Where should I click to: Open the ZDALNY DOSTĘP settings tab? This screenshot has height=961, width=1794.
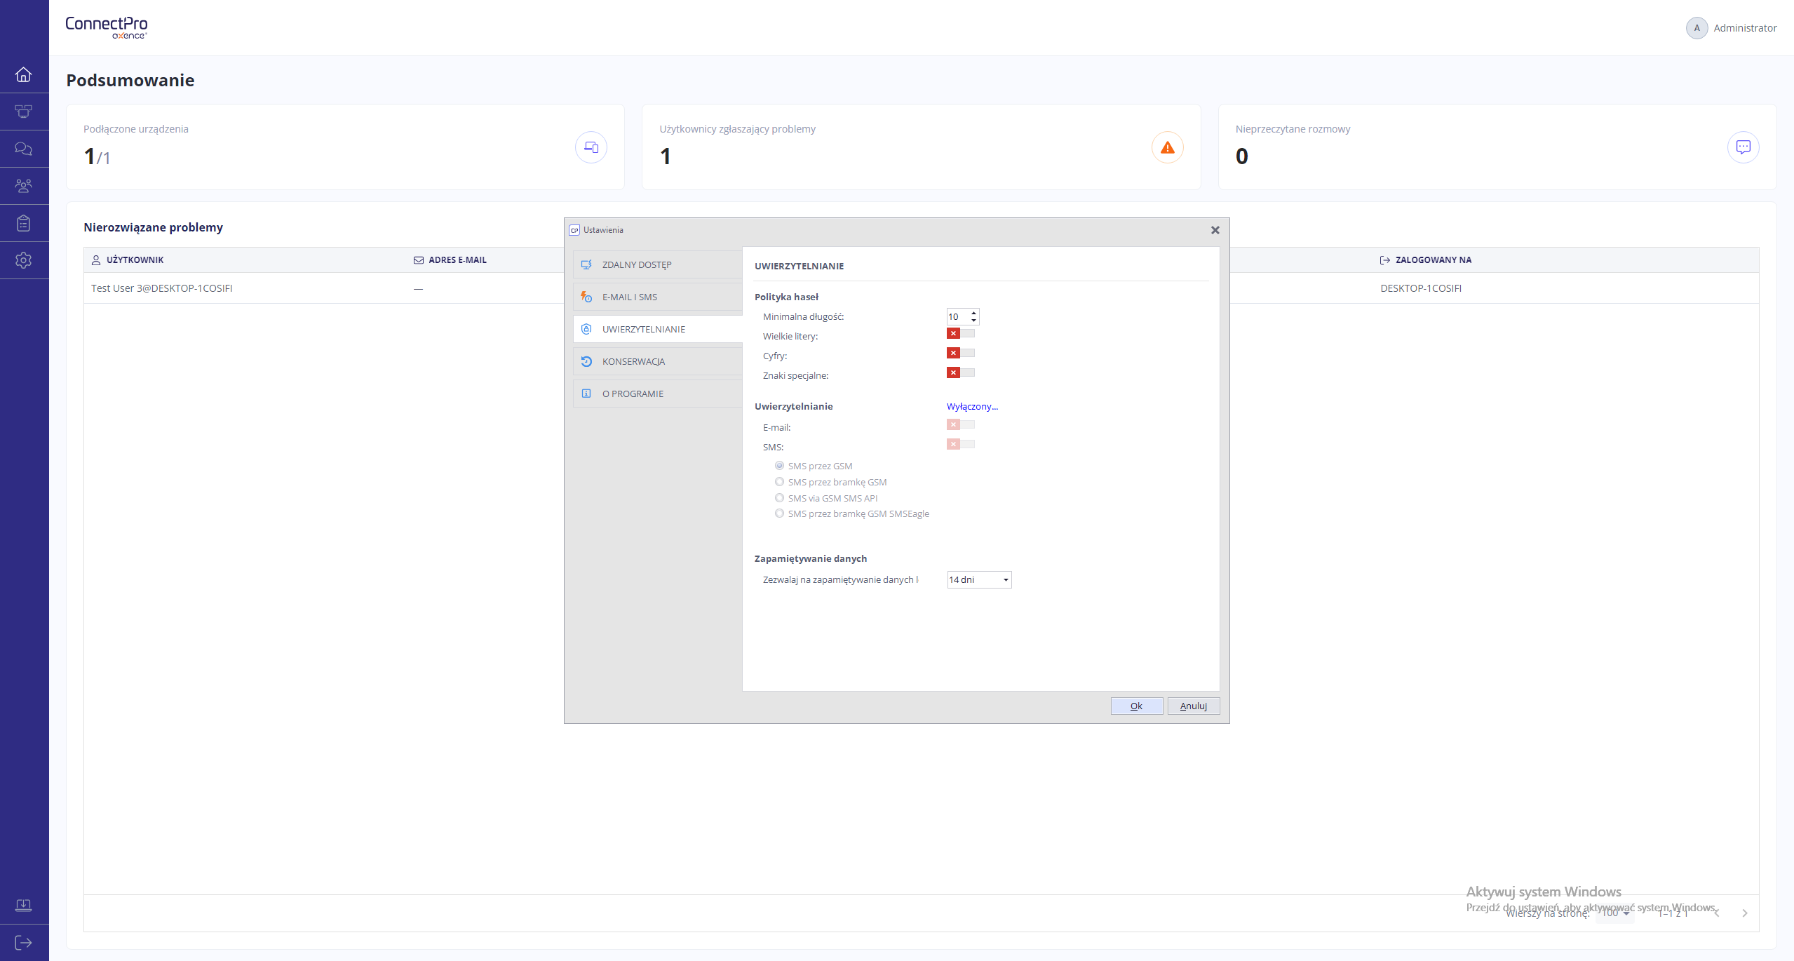(658, 264)
